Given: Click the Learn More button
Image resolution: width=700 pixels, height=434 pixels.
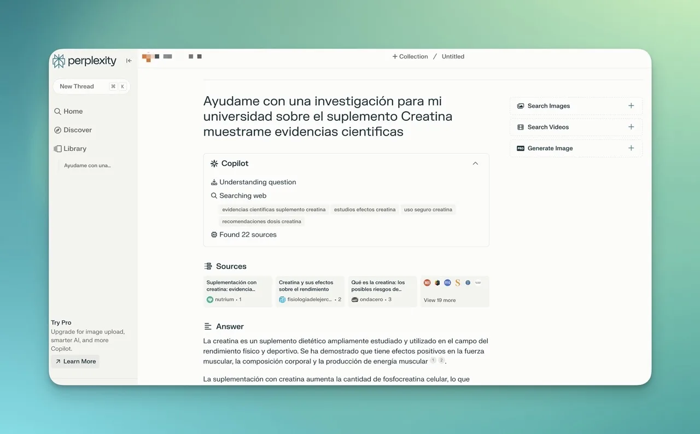Looking at the screenshot, I should 75,361.
